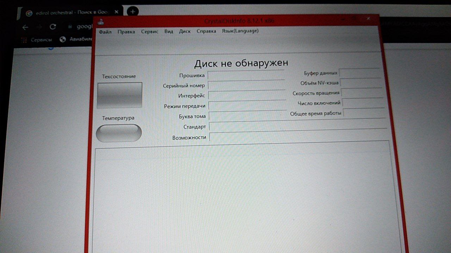Screen dimensions: 451x253
Task: Click the Температура label
Action: point(118,118)
